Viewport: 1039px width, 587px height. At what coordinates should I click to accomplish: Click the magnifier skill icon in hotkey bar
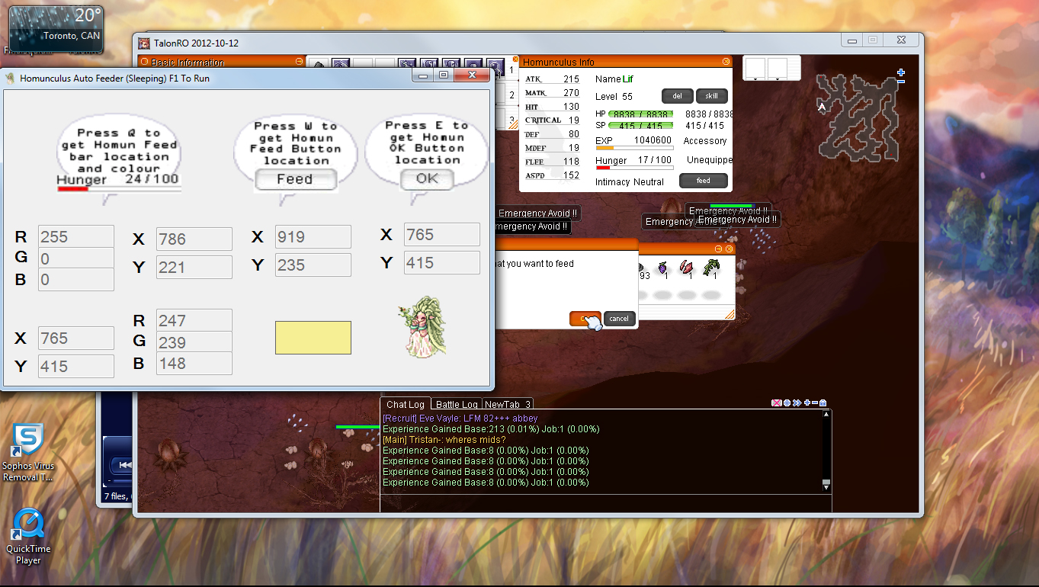[x=496, y=67]
